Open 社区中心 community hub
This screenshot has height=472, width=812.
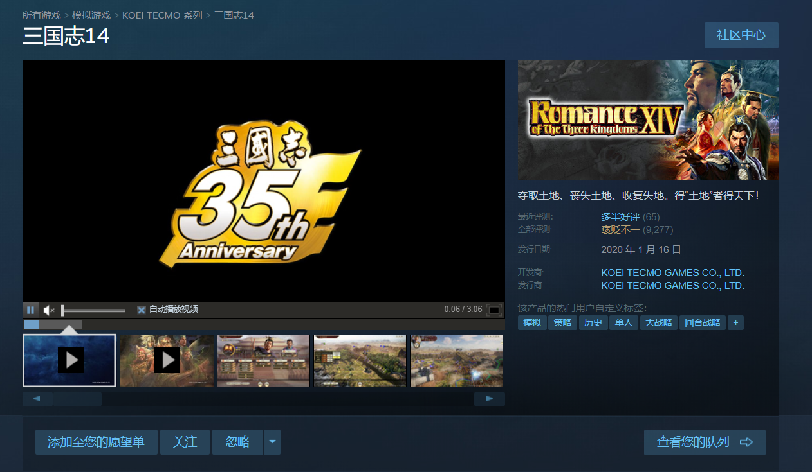coord(741,35)
